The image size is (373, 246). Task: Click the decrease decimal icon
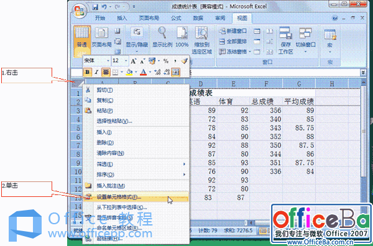[167, 72]
